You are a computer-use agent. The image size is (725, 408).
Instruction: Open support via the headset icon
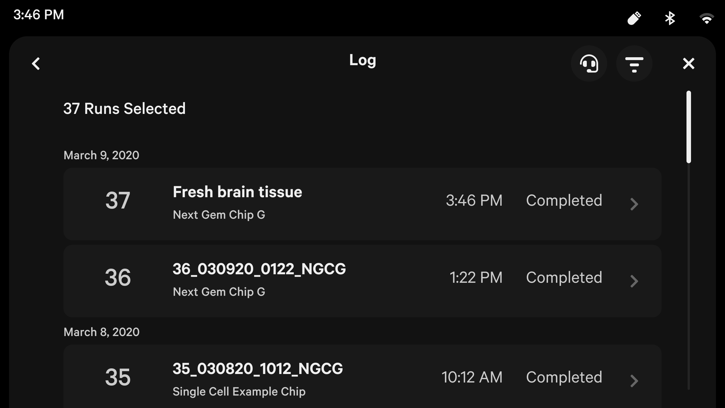(589, 63)
